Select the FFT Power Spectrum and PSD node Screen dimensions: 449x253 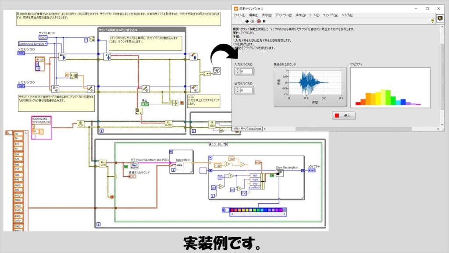(134, 165)
